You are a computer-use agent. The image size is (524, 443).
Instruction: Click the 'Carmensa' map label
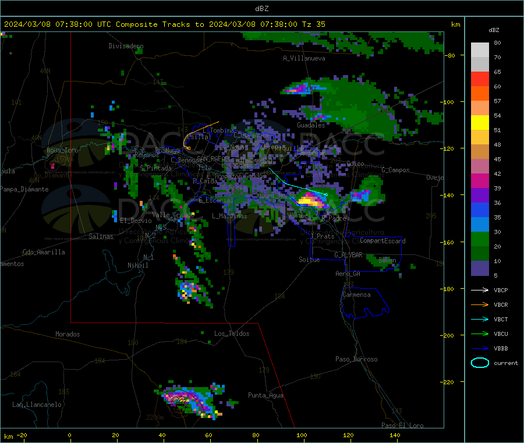pyautogui.click(x=356, y=295)
